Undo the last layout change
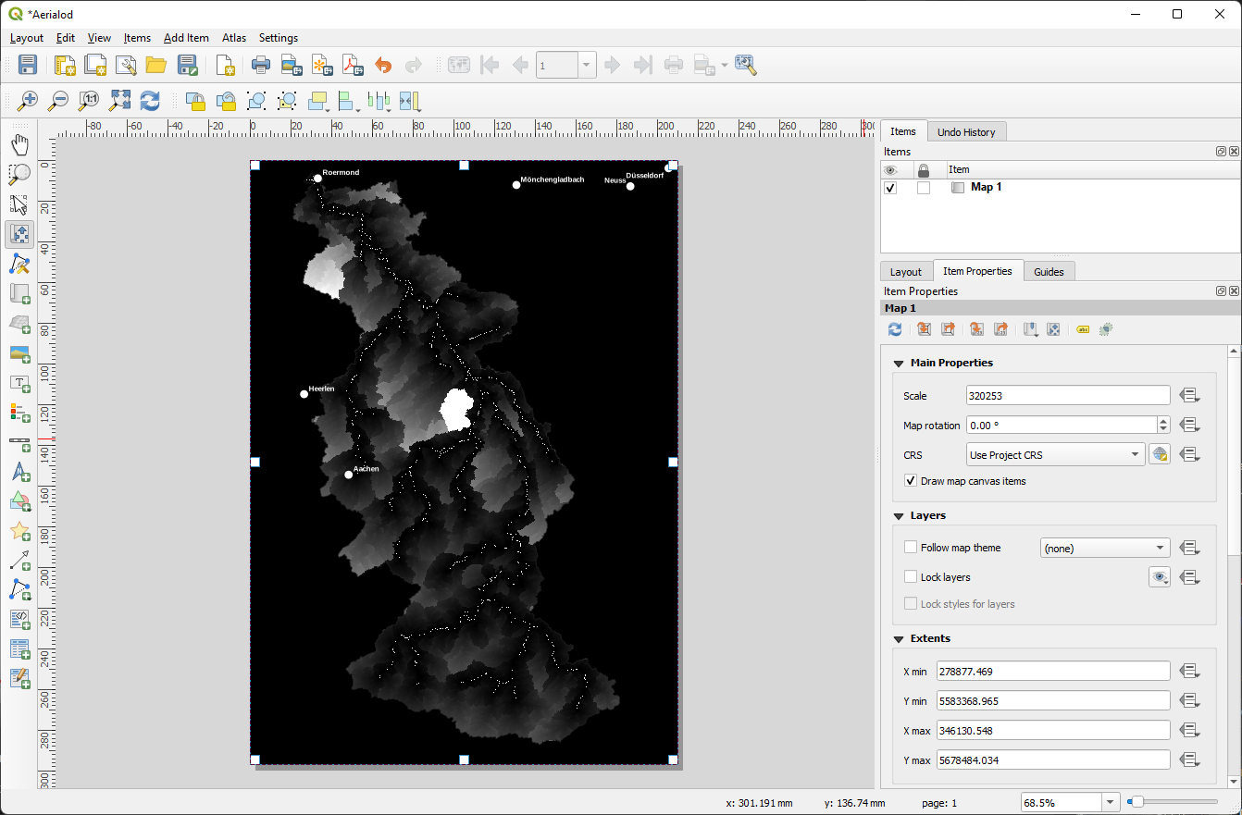1242x815 pixels. (383, 65)
